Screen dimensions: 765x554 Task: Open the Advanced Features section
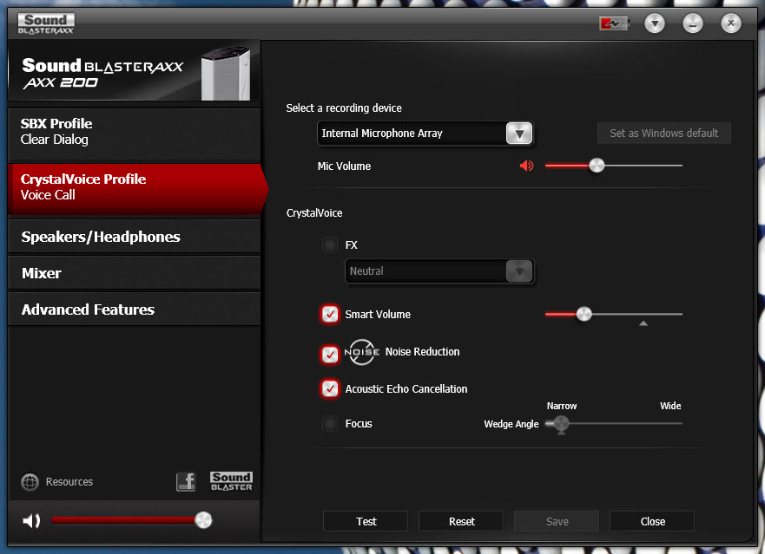(135, 310)
